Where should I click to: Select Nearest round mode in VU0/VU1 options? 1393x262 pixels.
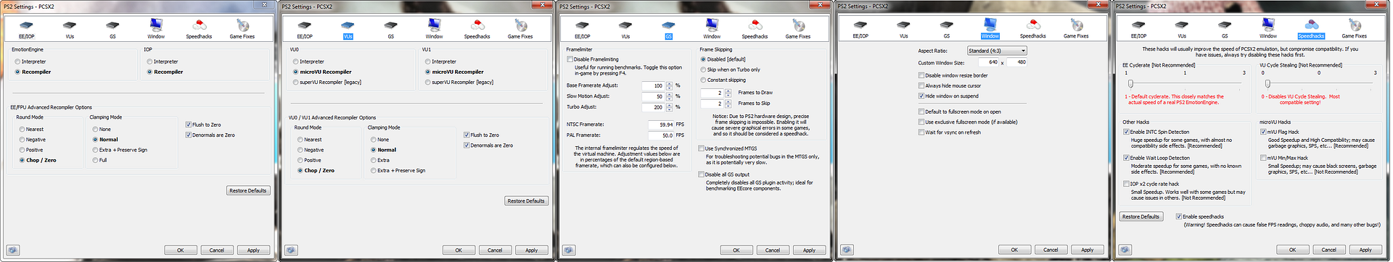click(x=309, y=140)
